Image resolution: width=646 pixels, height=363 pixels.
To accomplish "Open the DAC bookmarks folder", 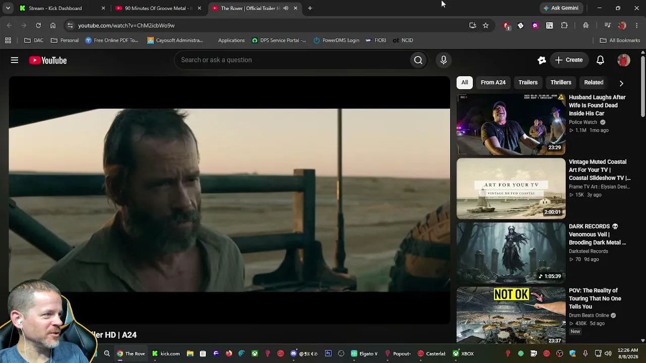I will point(34,40).
